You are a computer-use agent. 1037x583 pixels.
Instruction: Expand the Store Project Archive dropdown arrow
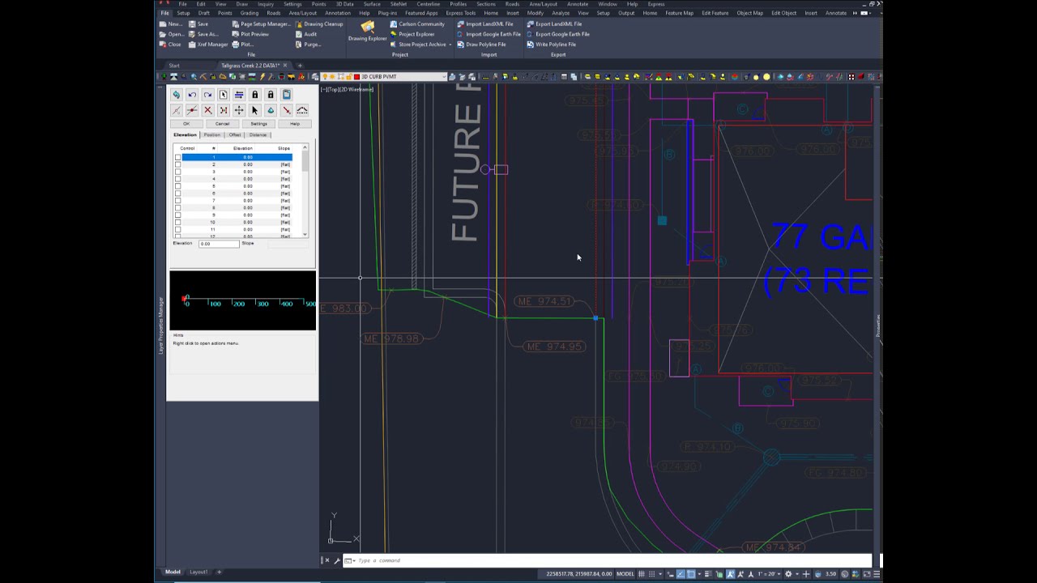tap(450, 45)
